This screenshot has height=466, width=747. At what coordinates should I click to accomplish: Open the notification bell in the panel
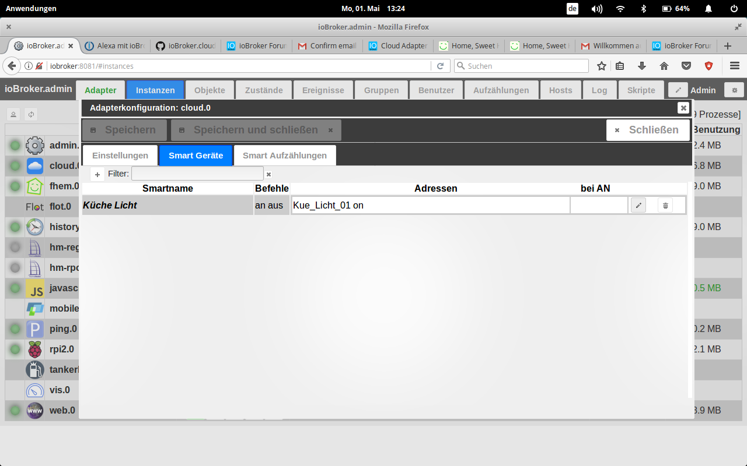point(708,9)
